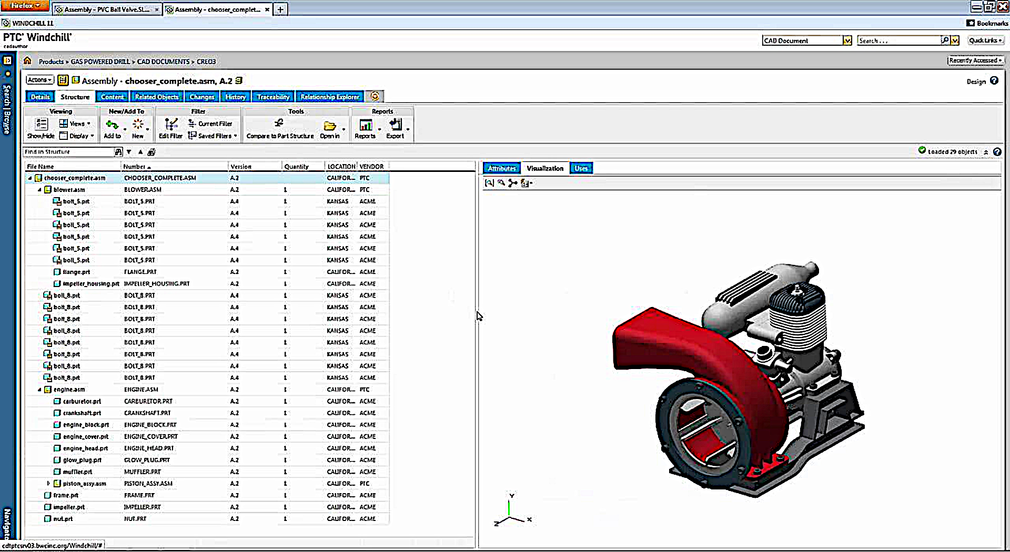Screen dimensions: 1010x552
Task: Open the Display dropdown in Viewing group
Action: [x=77, y=136]
